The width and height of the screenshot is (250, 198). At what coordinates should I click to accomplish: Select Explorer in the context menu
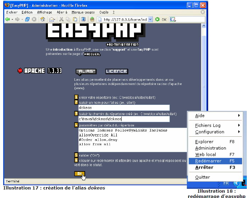coord(215,142)
